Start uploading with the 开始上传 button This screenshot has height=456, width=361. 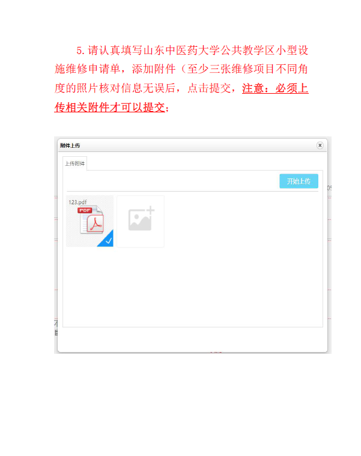click(299, 181)
